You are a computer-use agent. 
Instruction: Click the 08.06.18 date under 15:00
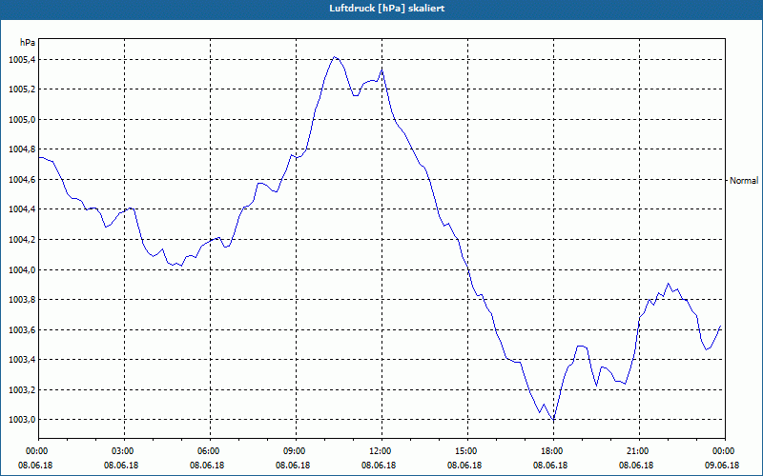tap(464, 465)
